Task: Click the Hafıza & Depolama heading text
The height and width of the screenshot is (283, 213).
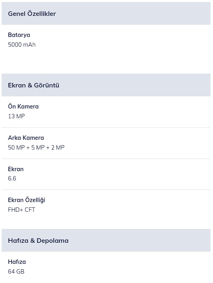Action: (x=38, y=241)
